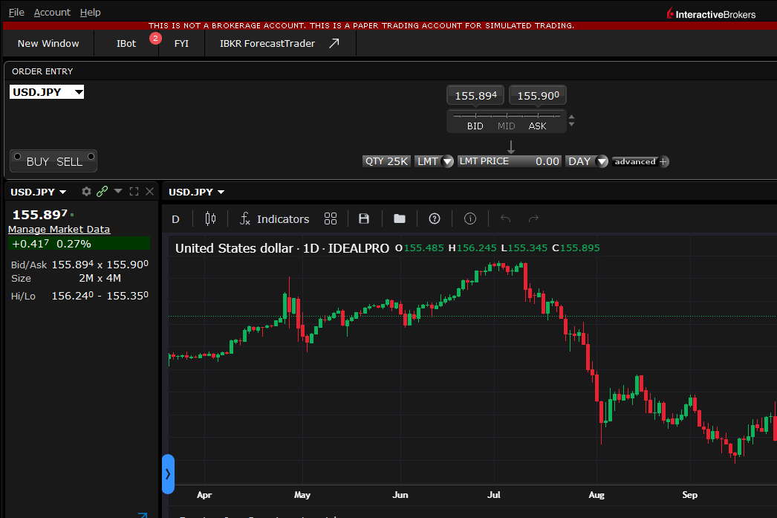Open the File menu

click(16, 13)
